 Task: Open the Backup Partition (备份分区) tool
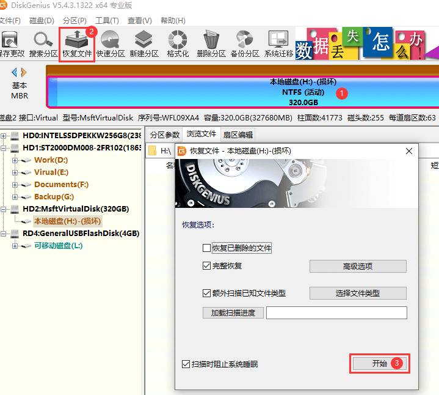coord(245,44)
